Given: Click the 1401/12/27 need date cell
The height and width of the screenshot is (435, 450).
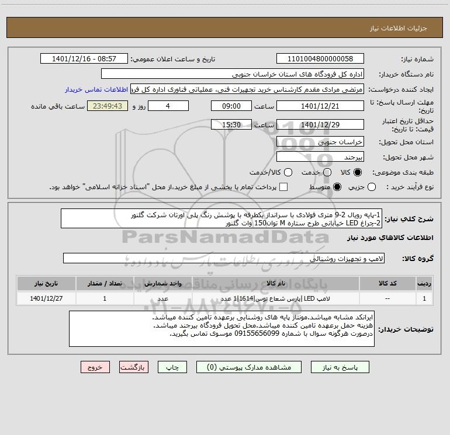Looking at the screenshot, I should pos(46,298).
